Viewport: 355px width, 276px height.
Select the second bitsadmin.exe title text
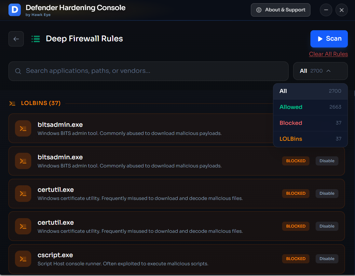(x=60, y=157)
